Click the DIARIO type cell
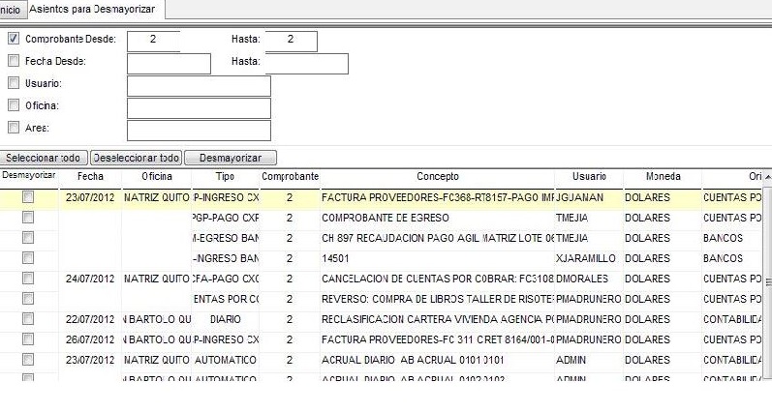 point(225,319)
